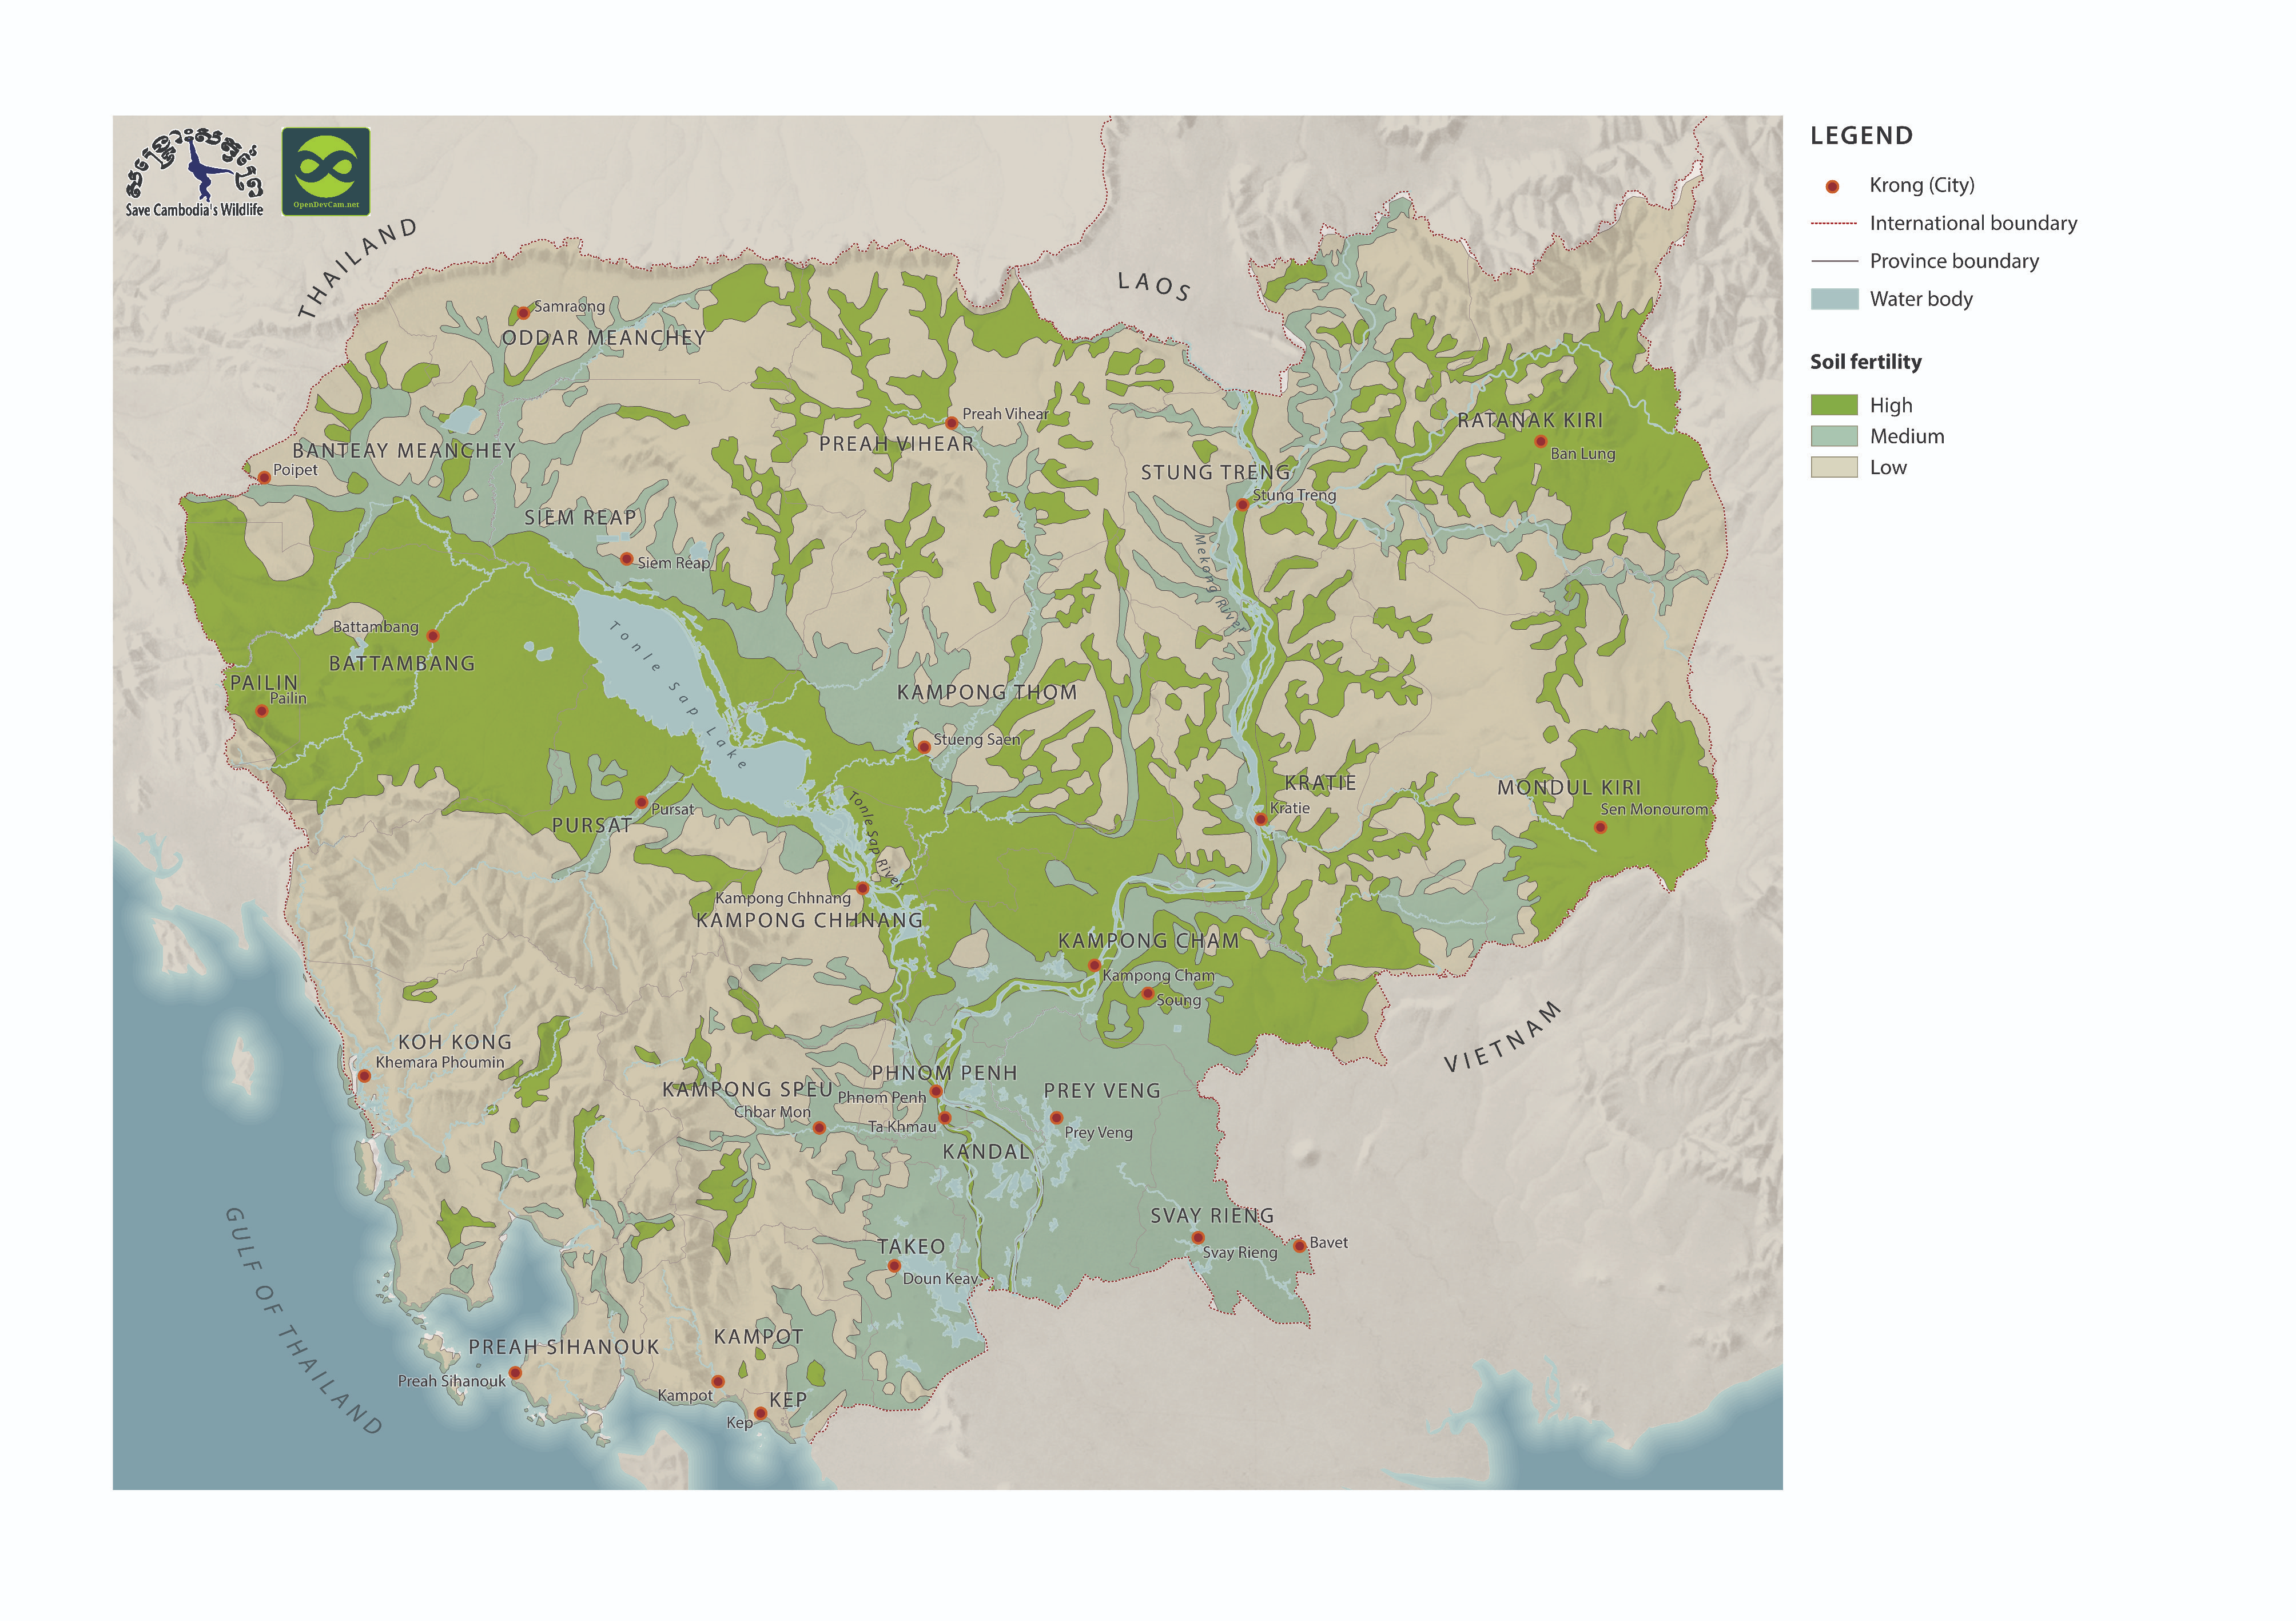Click the Siem Reap city dot
The image size is (2296, 1621).
(626, 559)
